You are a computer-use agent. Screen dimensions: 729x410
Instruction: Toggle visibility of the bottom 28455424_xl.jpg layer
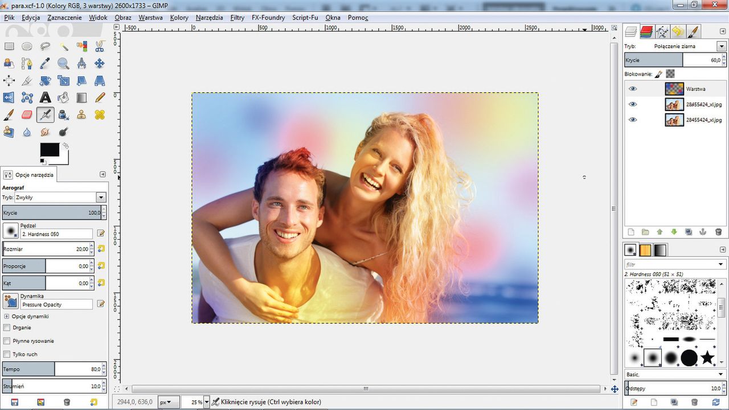click(633, 120)
